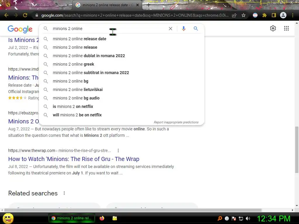Open thewrap.com result options dots
Screen dimensions: 299x224
[x=118, y=150]
